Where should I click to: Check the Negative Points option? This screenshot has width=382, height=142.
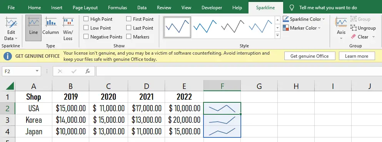(86, 37)
